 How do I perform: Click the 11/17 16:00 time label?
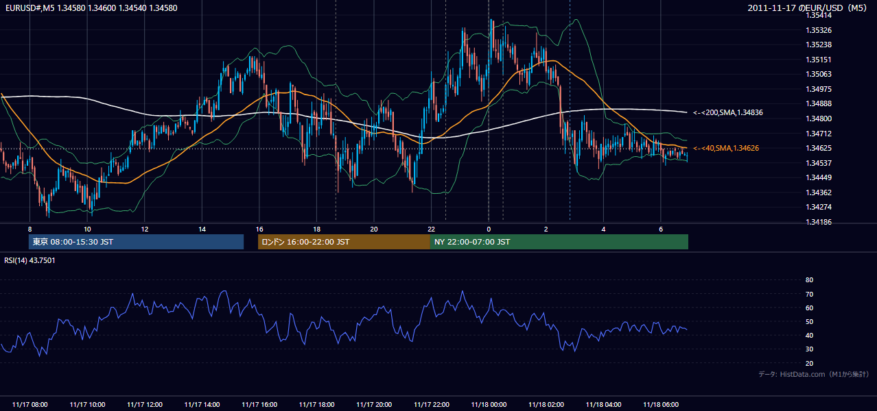tap(259, 405)
